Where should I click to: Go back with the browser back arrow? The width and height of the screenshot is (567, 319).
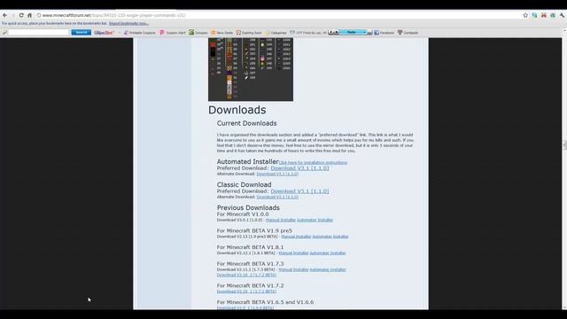point(4,15)
